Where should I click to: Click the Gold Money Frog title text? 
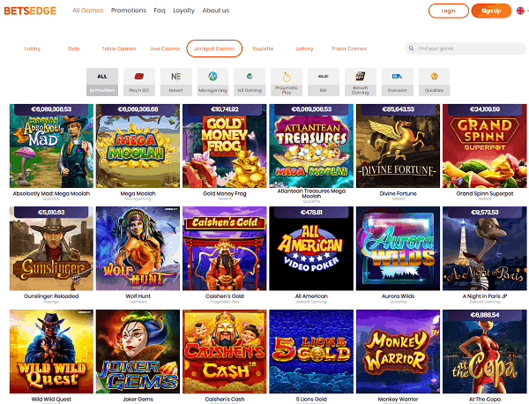[225, 194]
